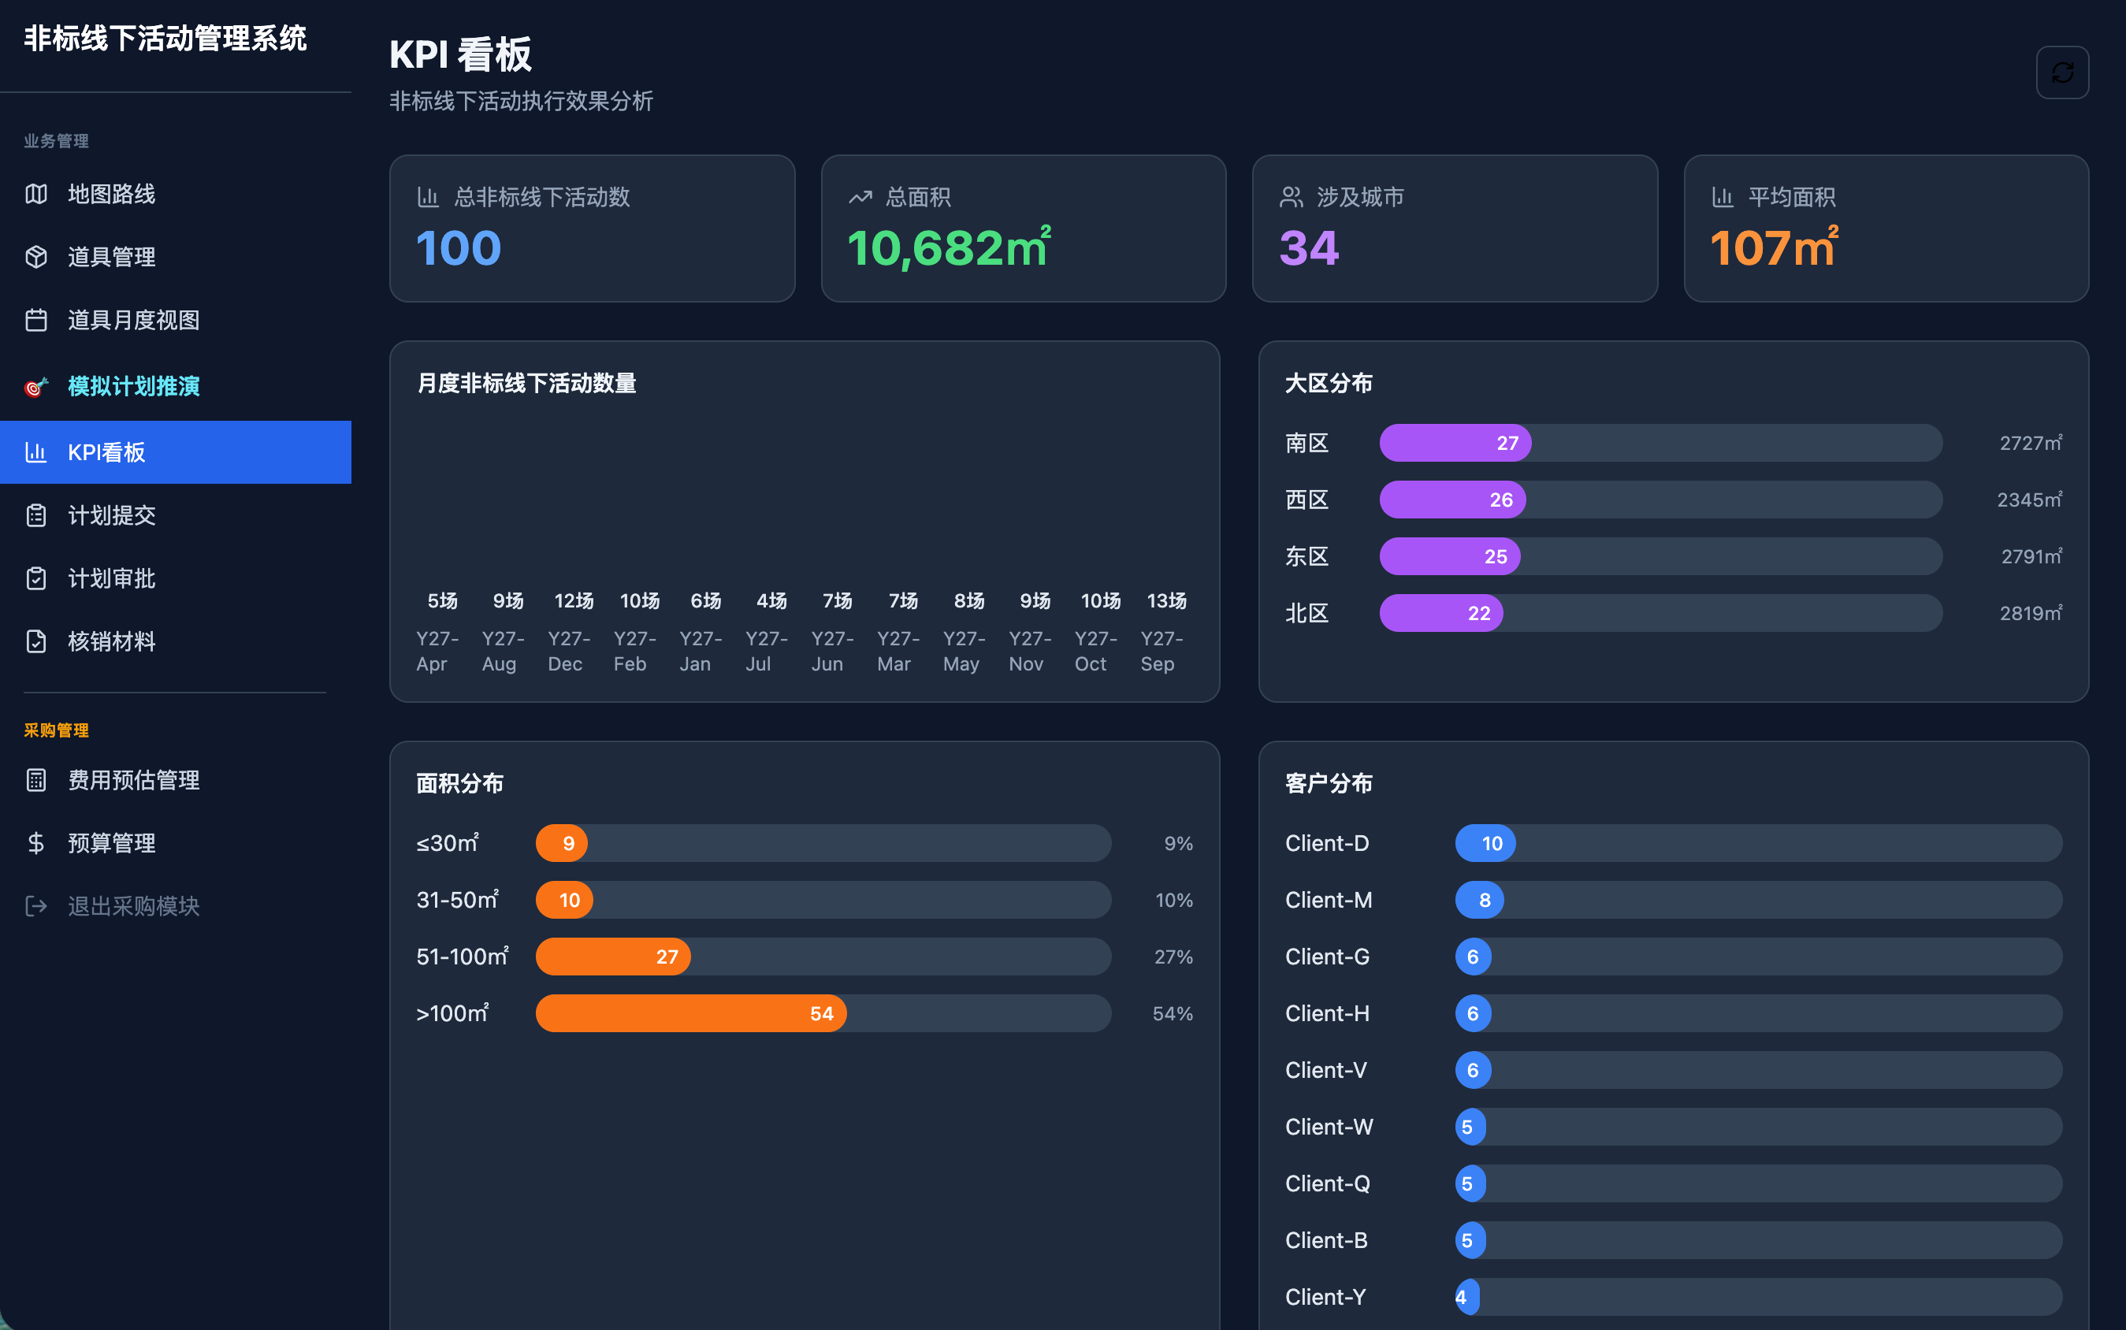
Task: Select the KPI看板 menu item
Action: tap(176, 452)
